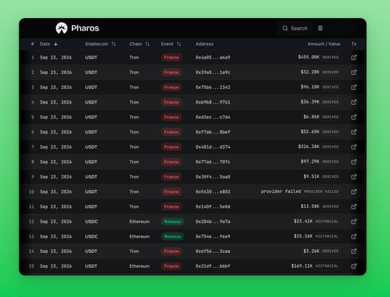Select address 0x77a6...707c
The width and height of the screenshot is (390, 297).
[213, 162]
